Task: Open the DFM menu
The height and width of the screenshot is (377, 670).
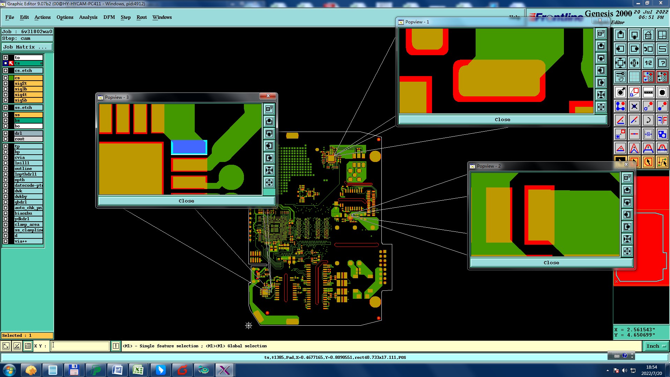Action: pyautogui.click(x=109, y=17)
